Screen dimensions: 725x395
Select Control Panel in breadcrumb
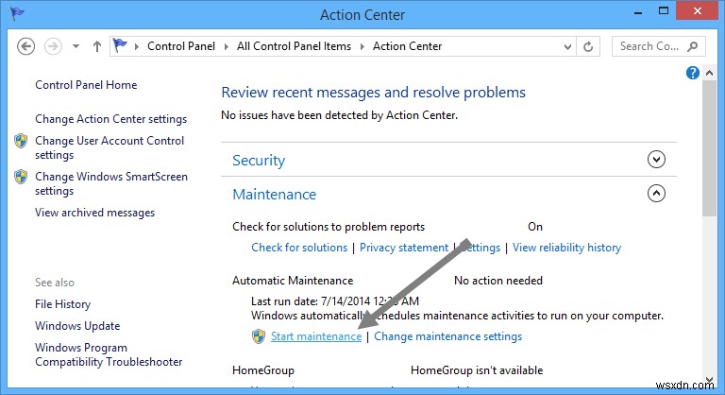click(x=181, y=46)
